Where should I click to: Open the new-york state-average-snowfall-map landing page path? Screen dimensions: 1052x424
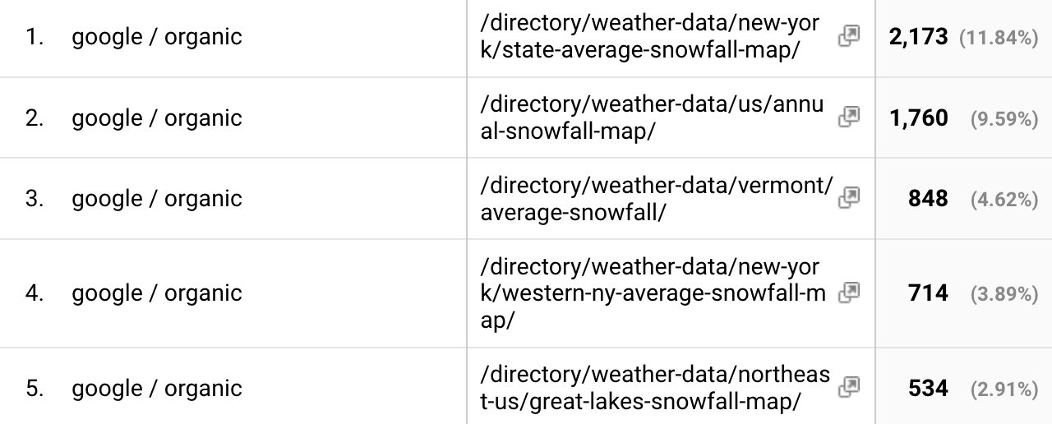pos(649,37)
